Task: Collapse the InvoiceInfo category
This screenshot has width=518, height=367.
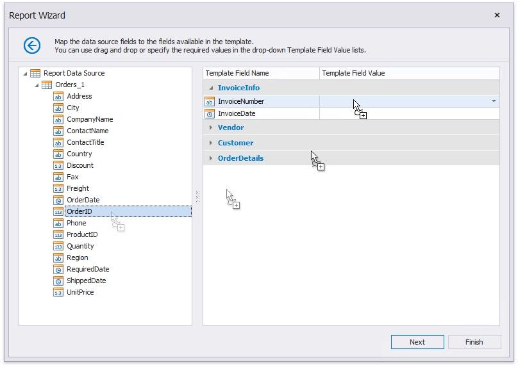Action: (211, 88)
